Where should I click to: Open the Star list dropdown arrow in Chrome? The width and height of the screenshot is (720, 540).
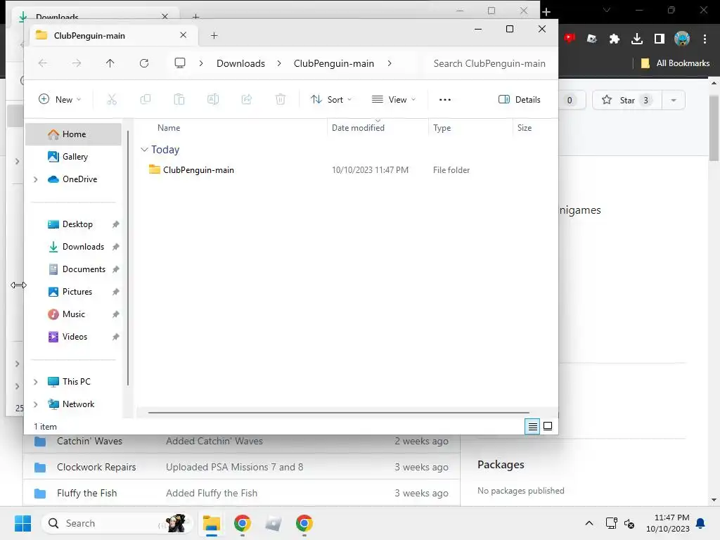point(674,100)
